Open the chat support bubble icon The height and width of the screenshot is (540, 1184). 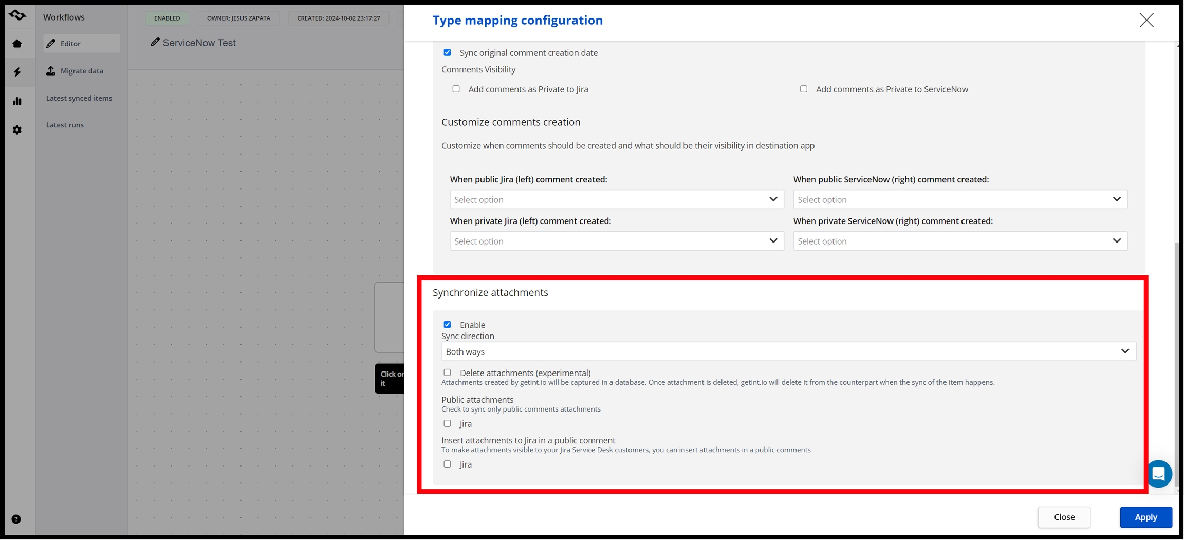point(1158,474)
